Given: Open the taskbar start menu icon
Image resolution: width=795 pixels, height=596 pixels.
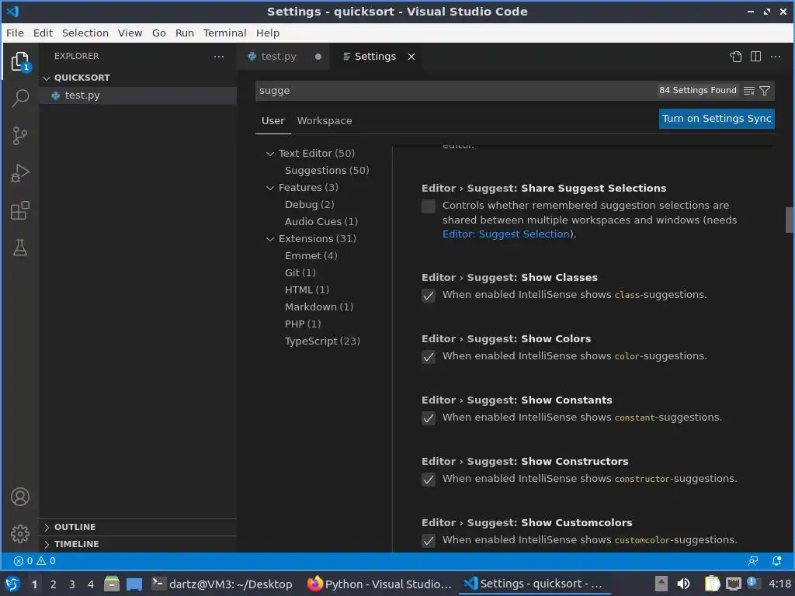Looking at the screenshot, I should pos(12,584).
